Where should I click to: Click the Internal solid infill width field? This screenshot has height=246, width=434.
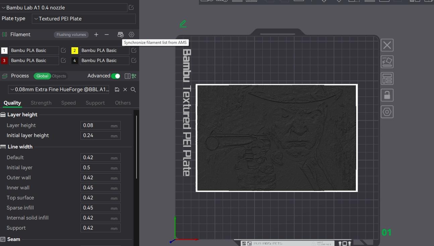click(100, 218)
